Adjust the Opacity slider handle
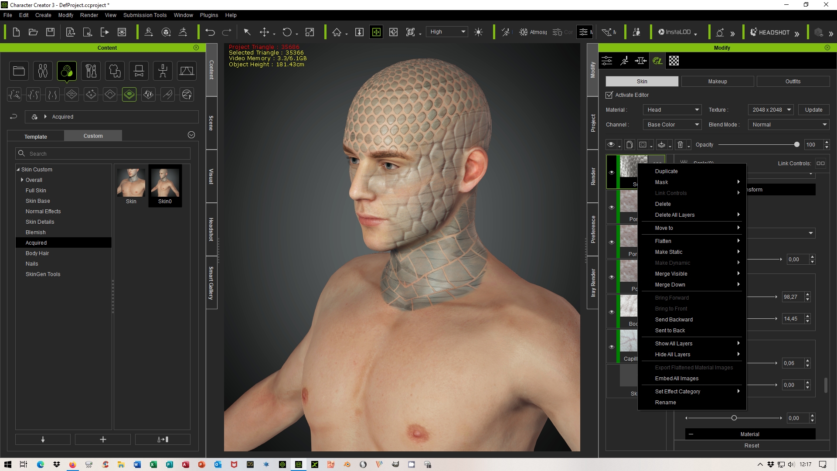Viewport: 837px width, 471px height. tap(796, 145)
